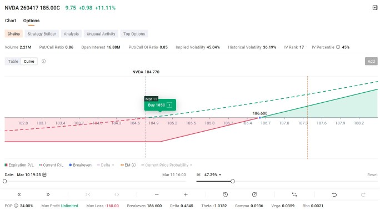Click the Mar 11 16:00 expiration label
Image resolution: width=380 pixels, height=210 pixels.
174,174
